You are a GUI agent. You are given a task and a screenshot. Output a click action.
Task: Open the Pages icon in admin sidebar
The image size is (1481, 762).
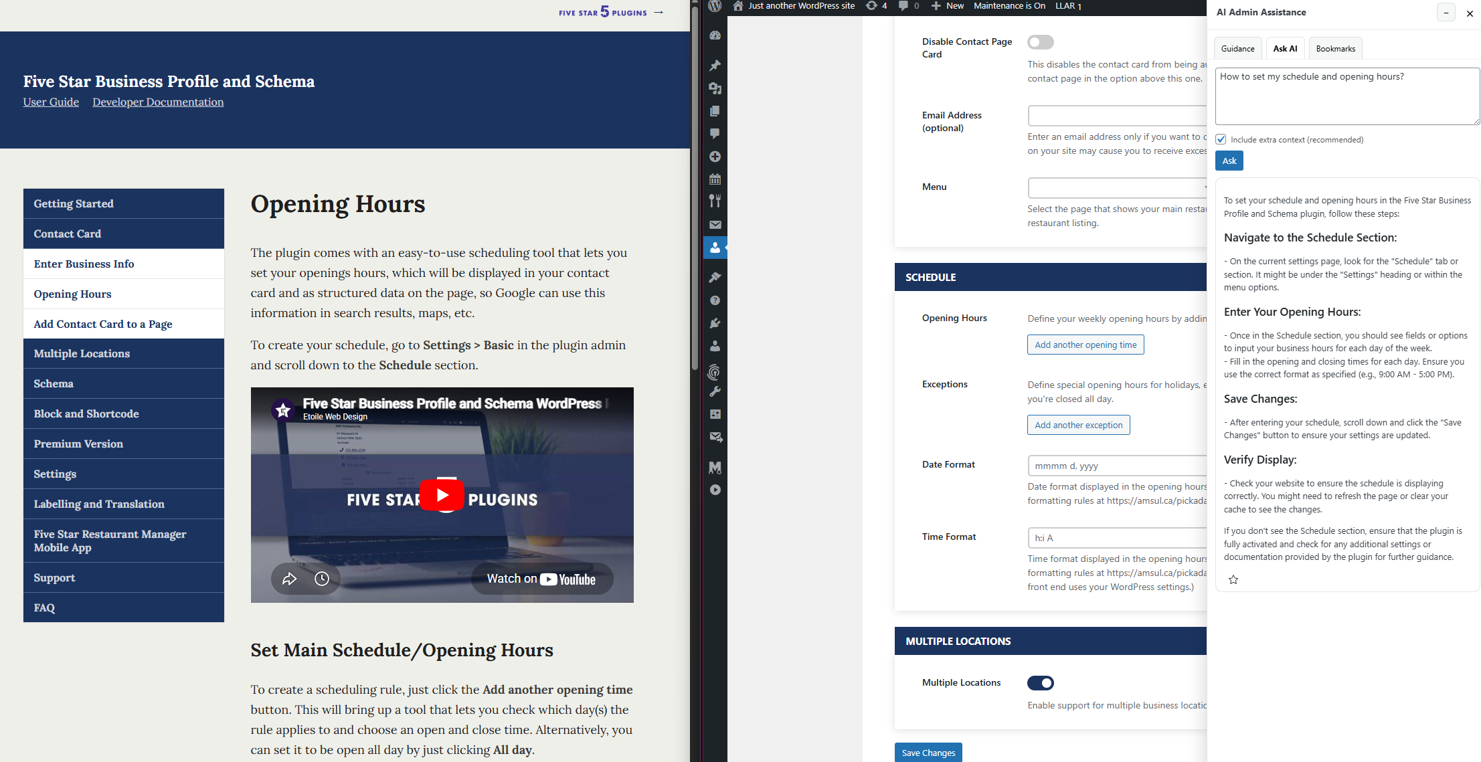pos(715,111)
